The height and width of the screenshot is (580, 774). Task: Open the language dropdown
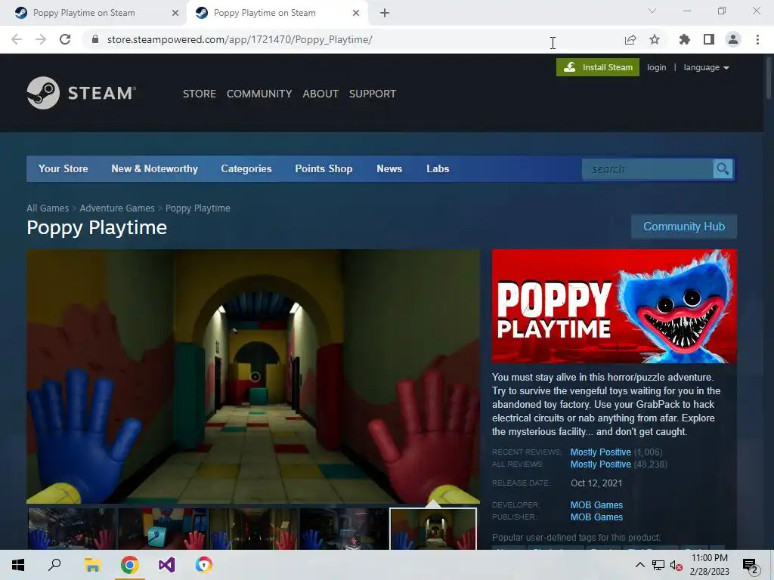pyautogui.click(x=706, y=67)
